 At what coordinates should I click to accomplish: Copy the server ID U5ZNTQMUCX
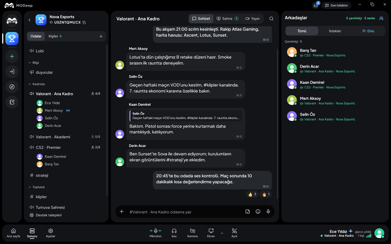[x=84, y=23]
